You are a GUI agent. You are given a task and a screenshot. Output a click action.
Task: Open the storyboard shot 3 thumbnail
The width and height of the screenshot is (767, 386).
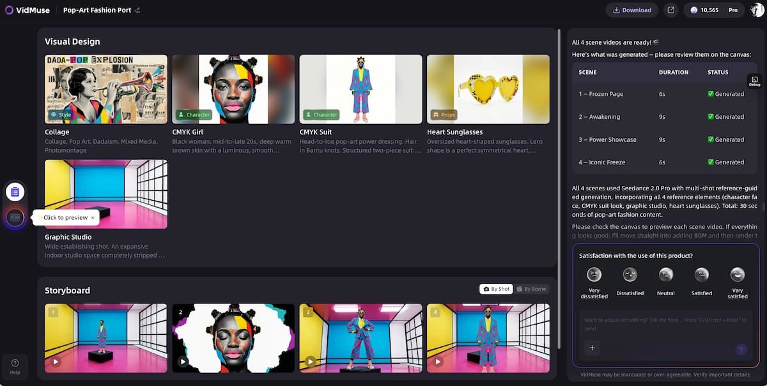click(360, 338)
